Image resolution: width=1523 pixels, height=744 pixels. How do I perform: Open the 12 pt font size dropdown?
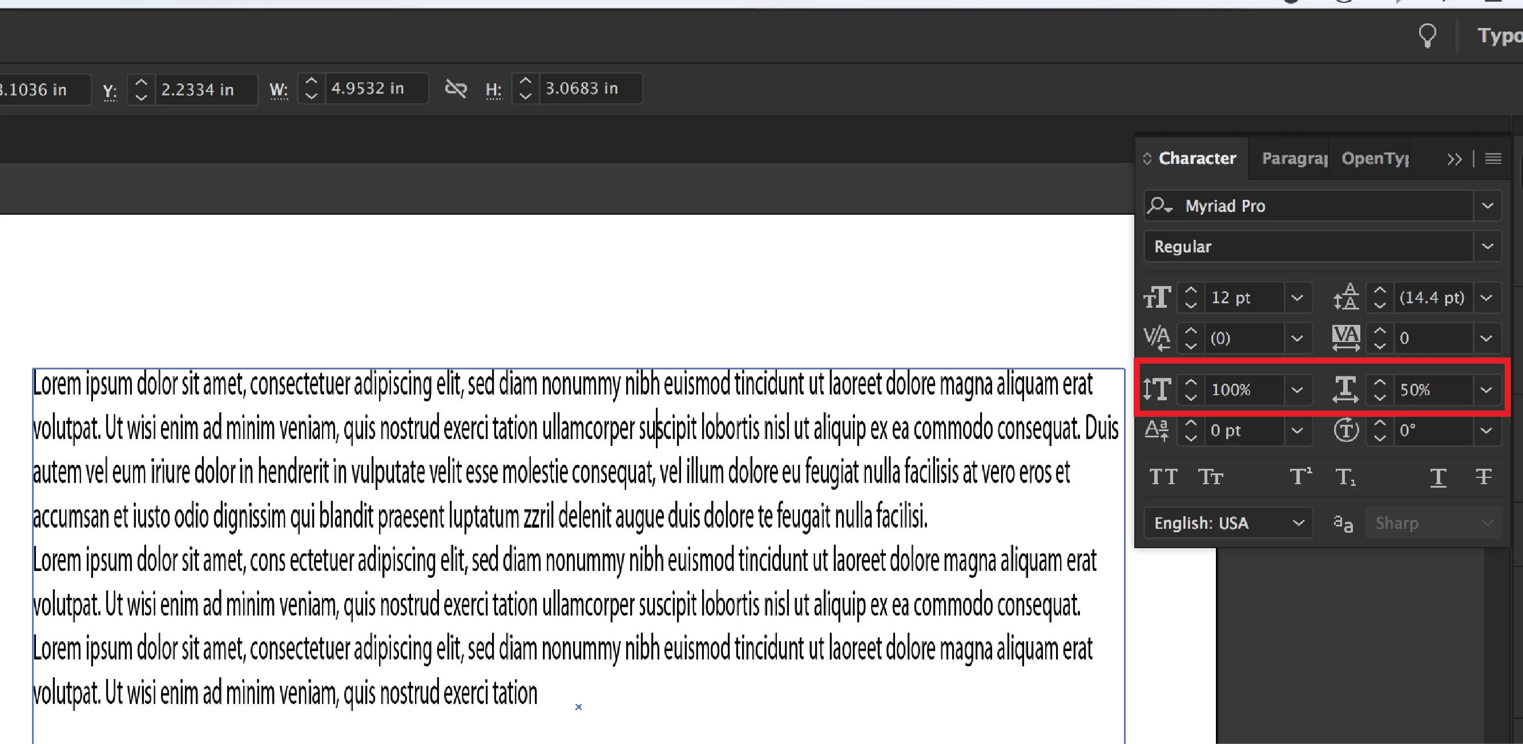1296,297
